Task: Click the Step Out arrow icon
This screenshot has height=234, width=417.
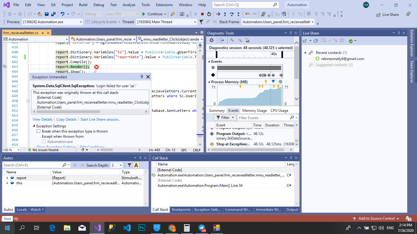Action: (238, 14)
